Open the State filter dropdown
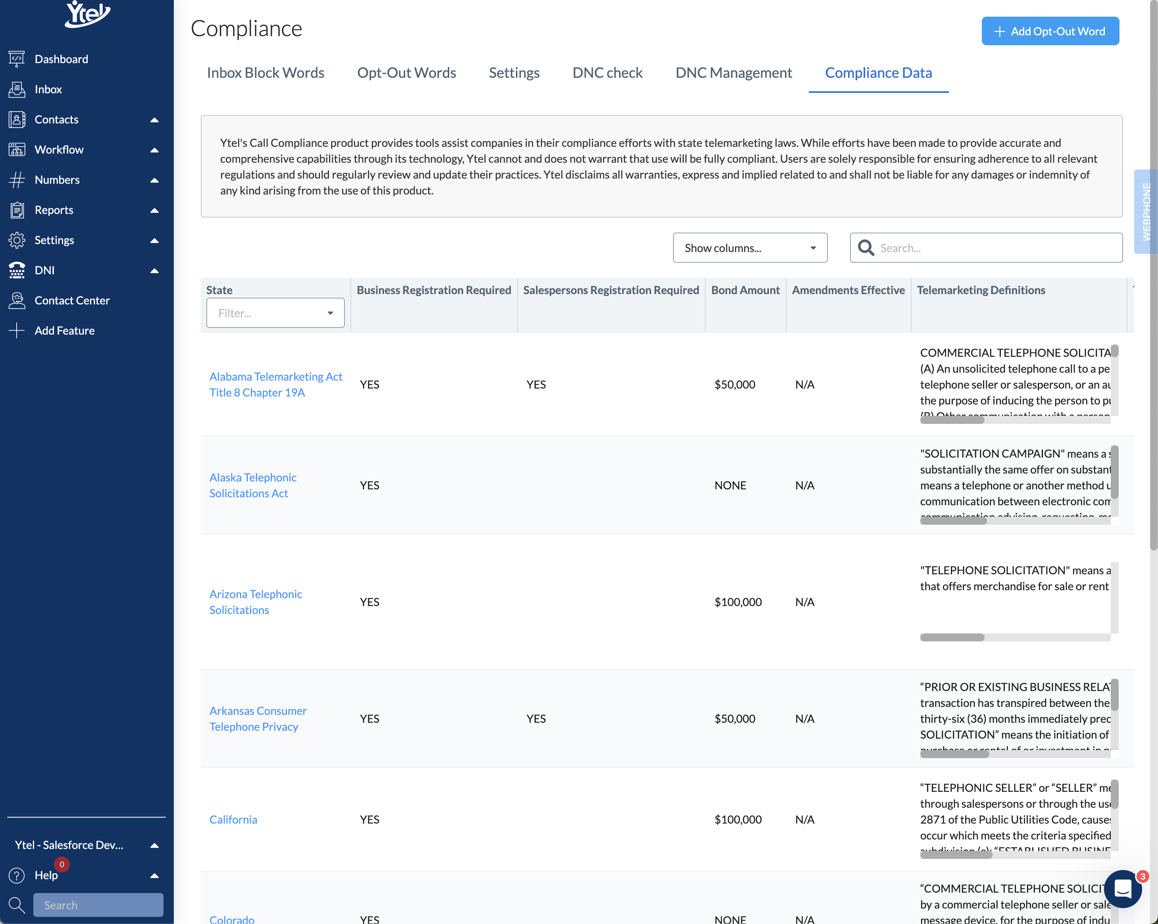Image resolution: width=1158 pixels, height=924 pixels. [275, 313]
